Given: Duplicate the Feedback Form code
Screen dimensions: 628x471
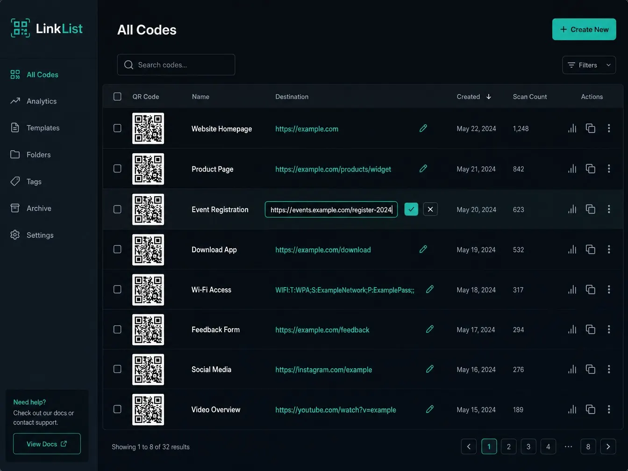Looking at the screenshot, I should click(591, 329).
